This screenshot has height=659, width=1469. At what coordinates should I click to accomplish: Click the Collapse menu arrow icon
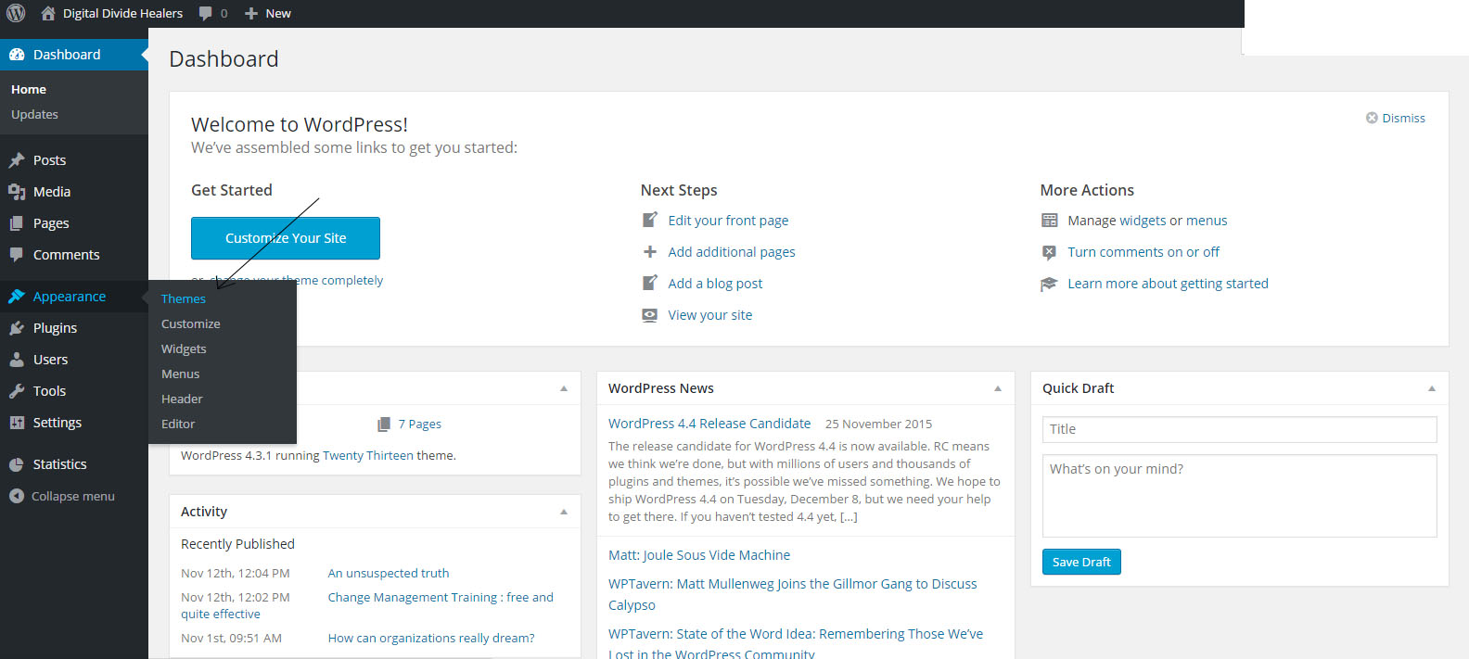17,496
